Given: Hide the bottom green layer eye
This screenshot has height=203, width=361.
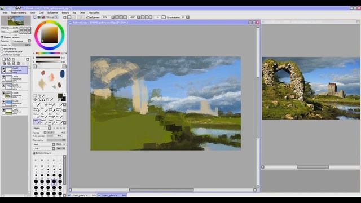Looking at the screenshot, I should click(x=3, y=110).
